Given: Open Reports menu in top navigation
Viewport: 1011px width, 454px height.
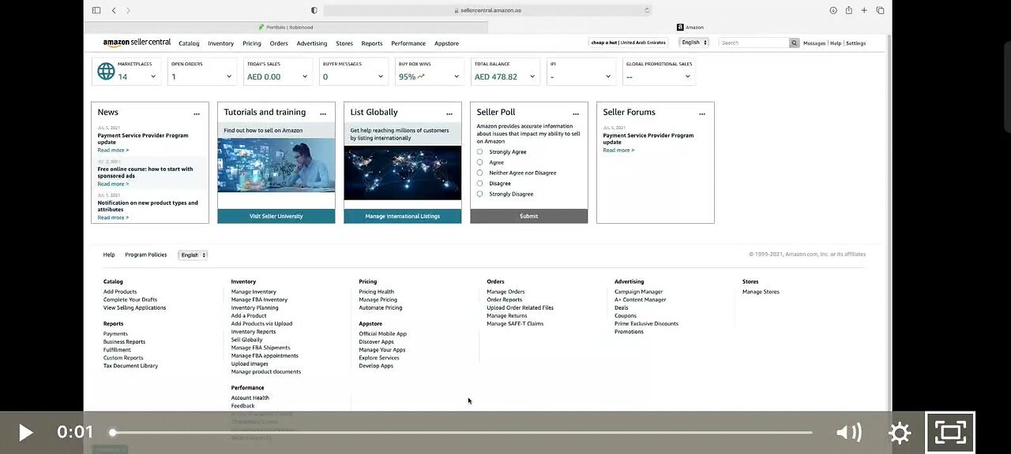Looking at the screenshot, I should click(372, 43).
